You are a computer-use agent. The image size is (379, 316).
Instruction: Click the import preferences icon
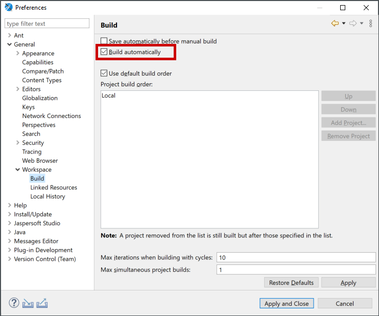click(x=28, y=303)
